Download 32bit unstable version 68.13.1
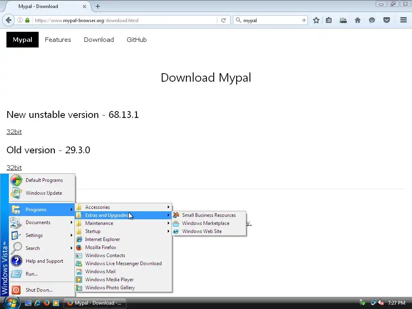 point(14,132)
